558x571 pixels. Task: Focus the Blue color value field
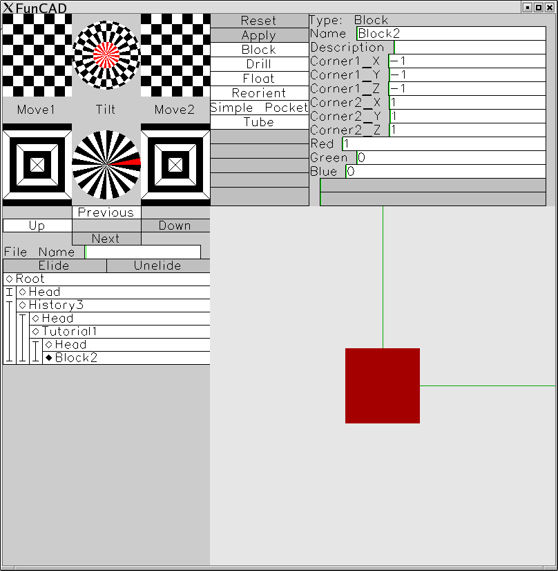pos(445,172)
